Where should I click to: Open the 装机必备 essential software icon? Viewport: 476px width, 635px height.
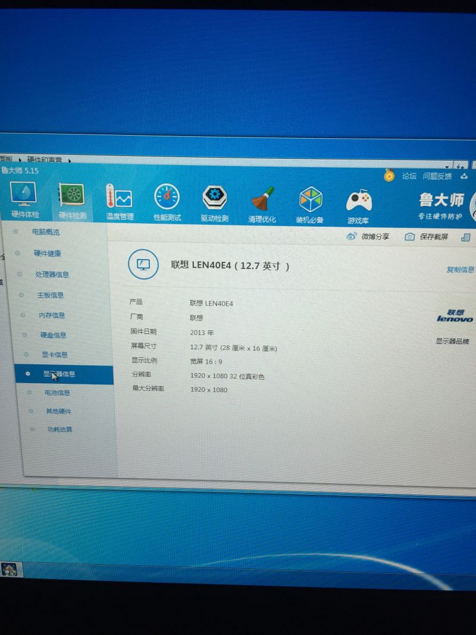pyautogui.click(x=310, y=206)
